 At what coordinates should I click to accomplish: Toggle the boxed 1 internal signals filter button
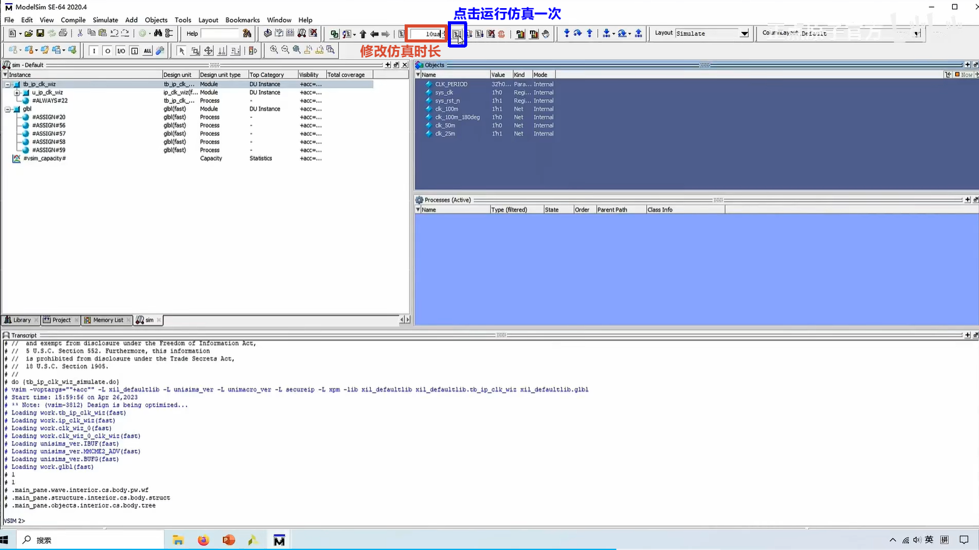pos(134,51)
